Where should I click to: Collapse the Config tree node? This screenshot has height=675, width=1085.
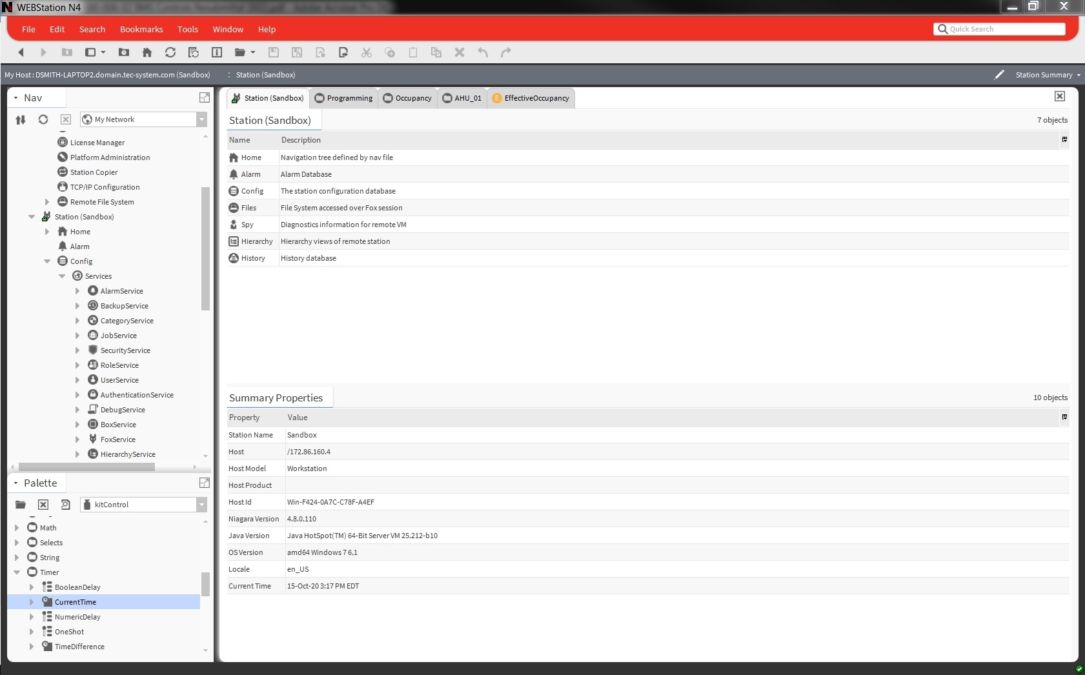coord(47,261)
